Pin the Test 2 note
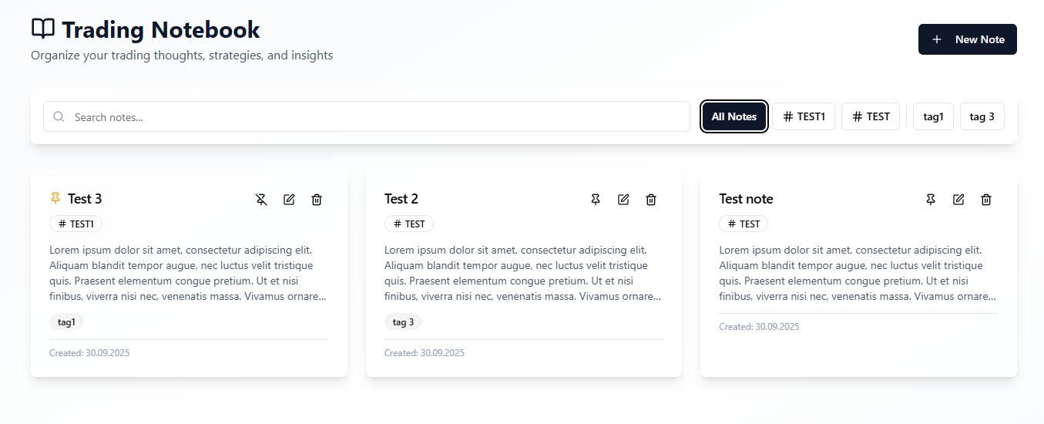The width and height of the screenshot is (1044, 424). (x=596, y=200)
